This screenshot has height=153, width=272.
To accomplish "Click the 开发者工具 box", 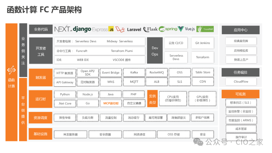I will tap(41, 51).
